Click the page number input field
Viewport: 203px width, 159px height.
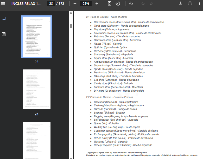(x=51, y=4)
